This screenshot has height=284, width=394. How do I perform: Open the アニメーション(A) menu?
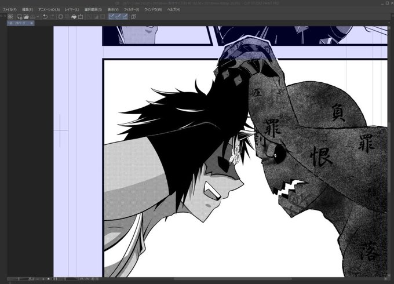point(49,9)
